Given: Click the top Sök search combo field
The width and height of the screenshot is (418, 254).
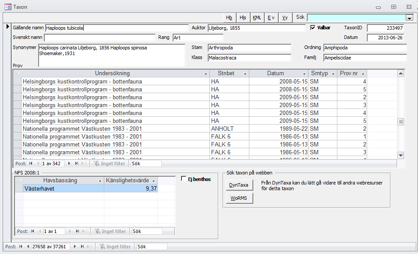Looking at the screenshot, I should click(357, 17).
